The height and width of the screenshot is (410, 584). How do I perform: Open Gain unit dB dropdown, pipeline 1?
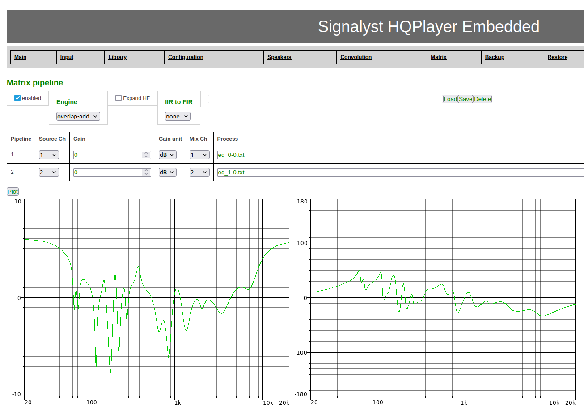168,155
